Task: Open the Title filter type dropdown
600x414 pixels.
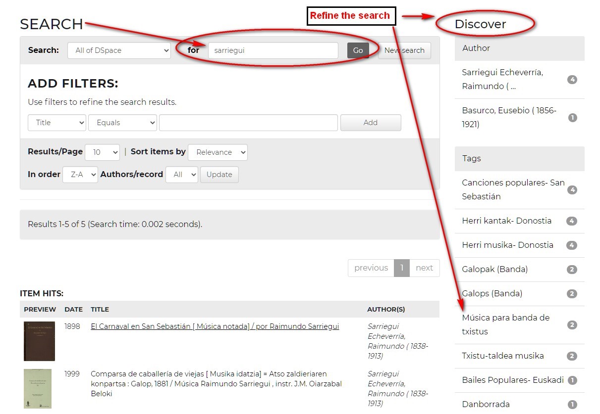Action: coord(57,123)
